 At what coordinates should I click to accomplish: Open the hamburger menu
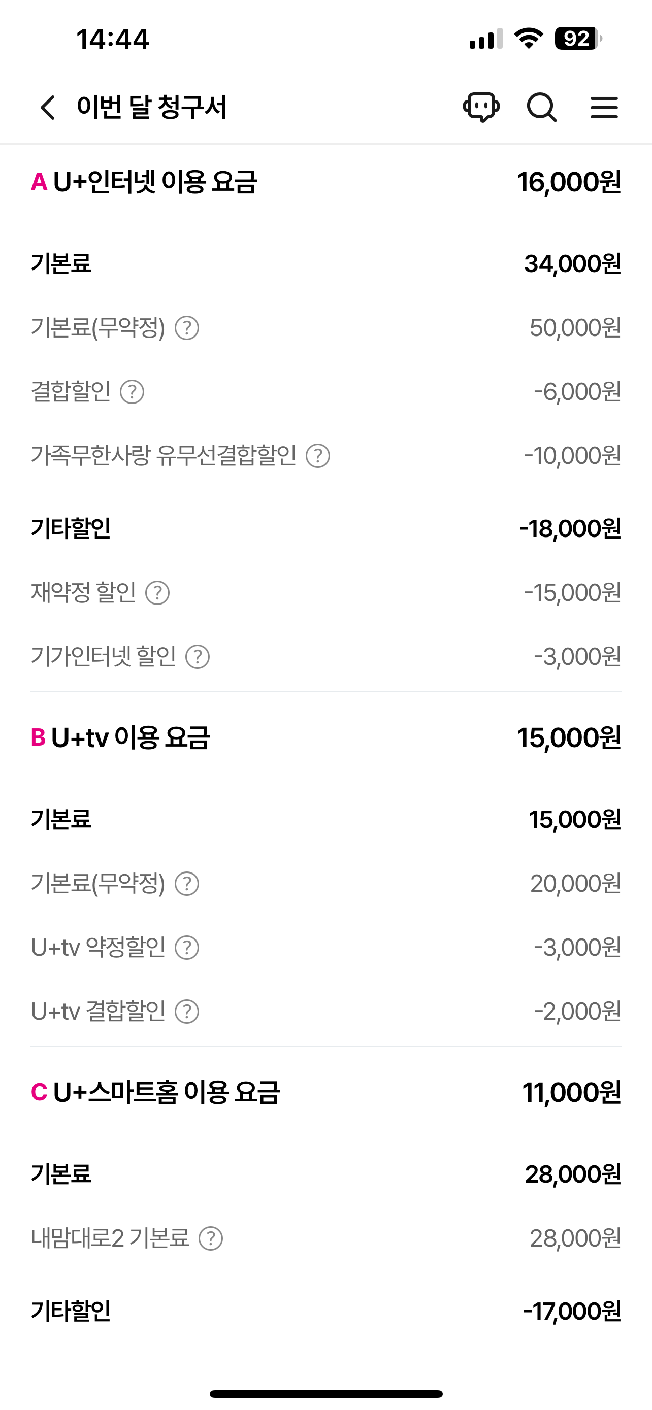coord(604,107)
